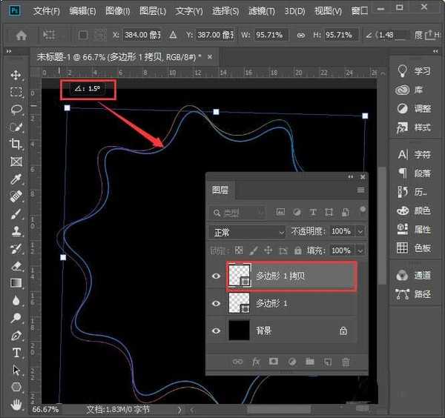Screen dimensions: 445x418
Task: Click the W width field showing 95.71%
Action: pos(268,35)
